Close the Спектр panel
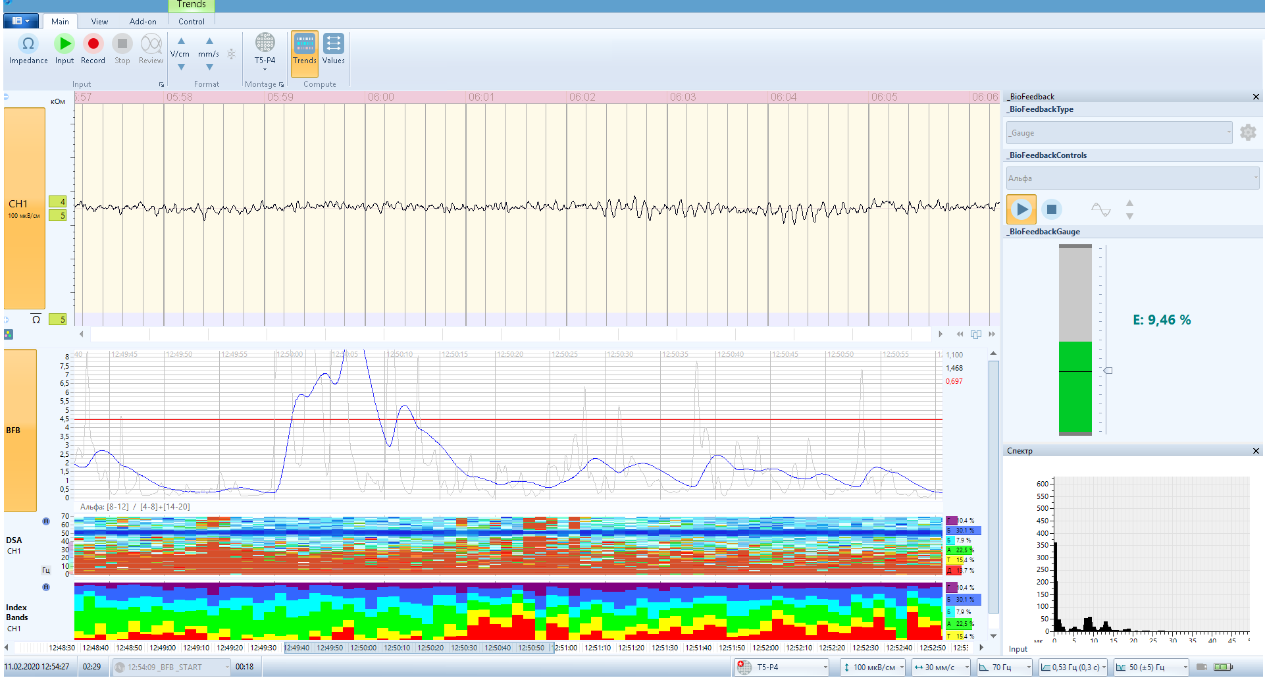1265x678 pixels. pyautogui.click(x=1256, y=451)
